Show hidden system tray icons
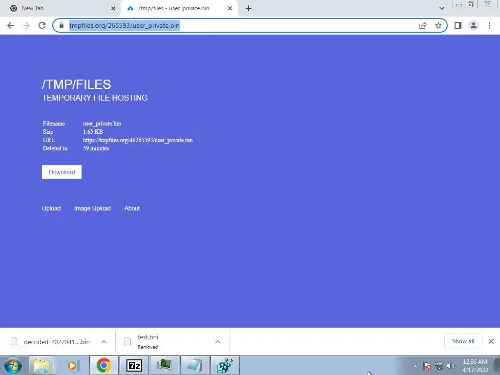Image resolution: width=500 pixels, height=375 pixels. [x=415, y=366]
